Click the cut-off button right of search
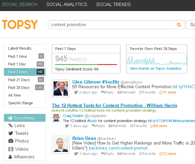The width and height of the screenshot is (195, 164). click(x=191, y=25)
